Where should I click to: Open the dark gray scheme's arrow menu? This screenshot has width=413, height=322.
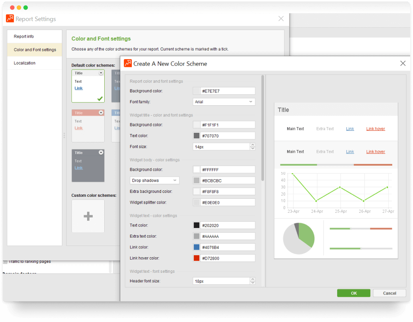pos(101,152)
